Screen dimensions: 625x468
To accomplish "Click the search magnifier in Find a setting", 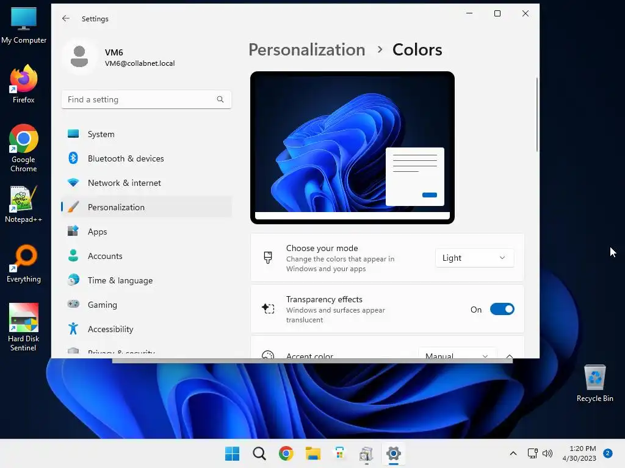I will (220, 99).
